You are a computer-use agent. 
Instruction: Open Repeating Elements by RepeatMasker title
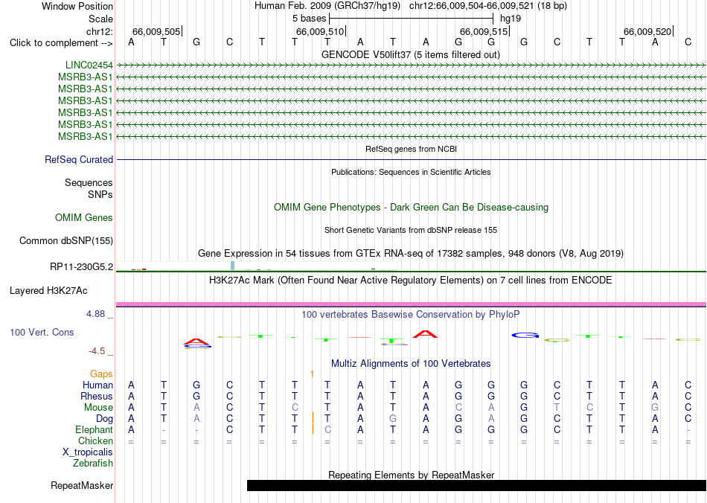(411, 475)
